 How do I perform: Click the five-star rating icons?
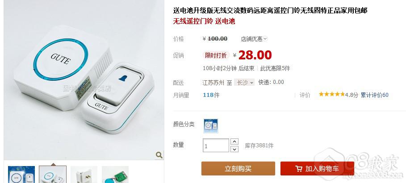pyautogui.click(x=332, y=94)
